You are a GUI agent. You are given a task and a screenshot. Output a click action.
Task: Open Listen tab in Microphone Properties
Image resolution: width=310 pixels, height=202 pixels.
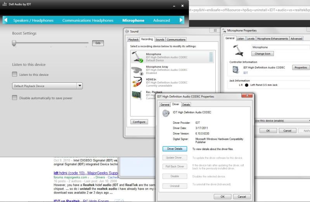click(x=241, y=39)
